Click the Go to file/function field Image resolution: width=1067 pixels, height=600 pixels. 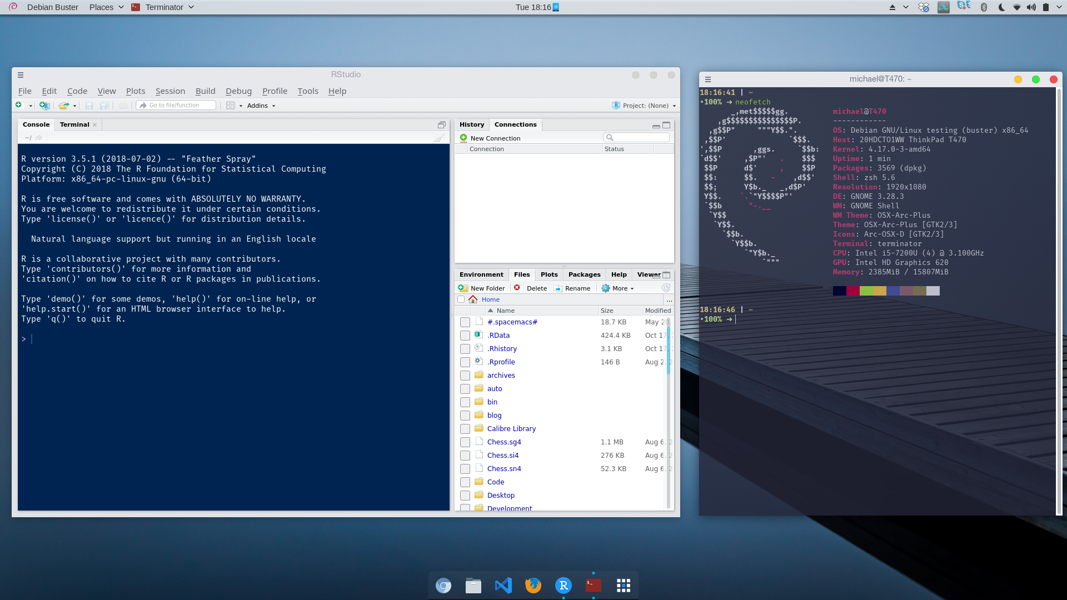click(x=176, y=105)
